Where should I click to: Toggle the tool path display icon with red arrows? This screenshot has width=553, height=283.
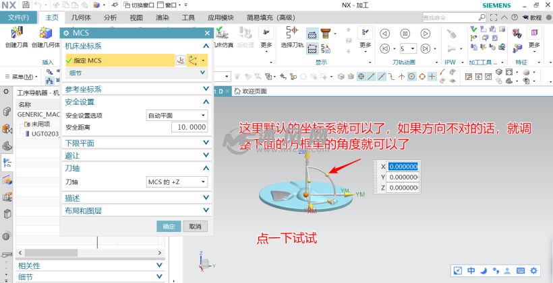coord(312,48)
